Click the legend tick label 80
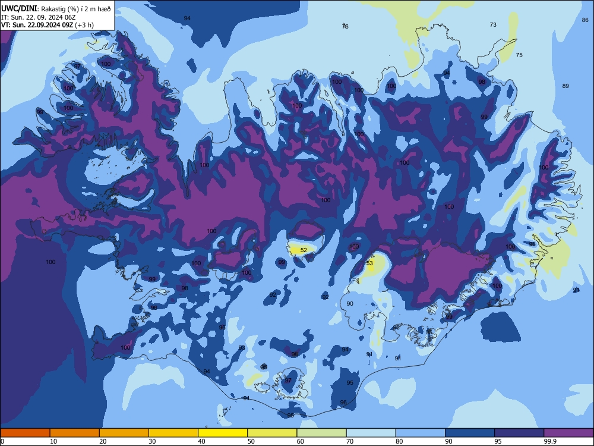Viewport: 594px width, 446px height. (399, 441)
